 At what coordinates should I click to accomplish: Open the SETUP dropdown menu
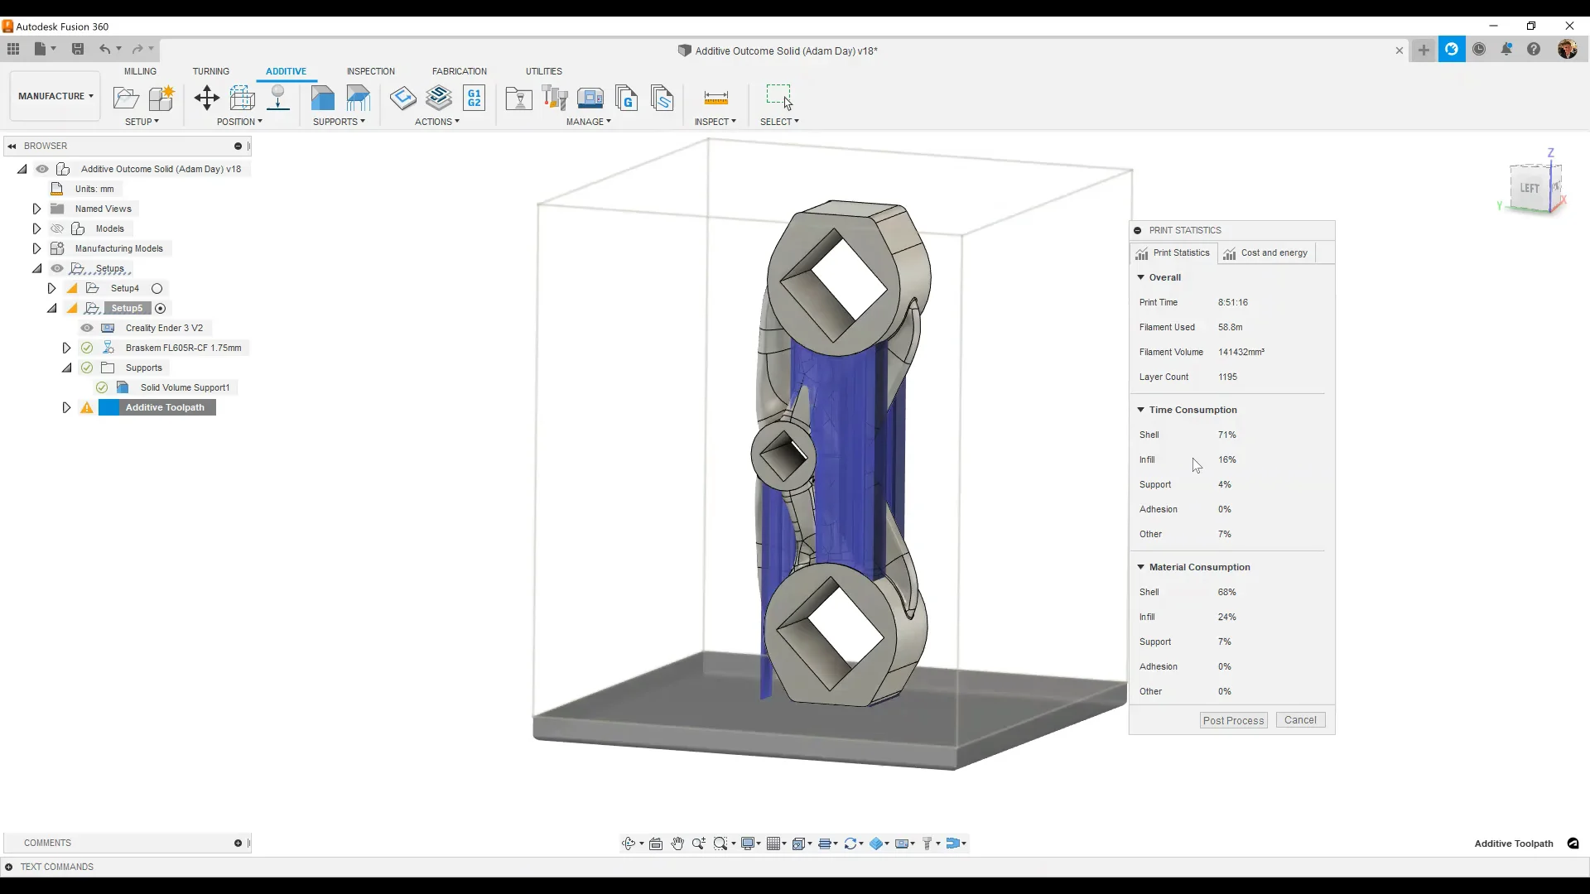click(142, 122)
